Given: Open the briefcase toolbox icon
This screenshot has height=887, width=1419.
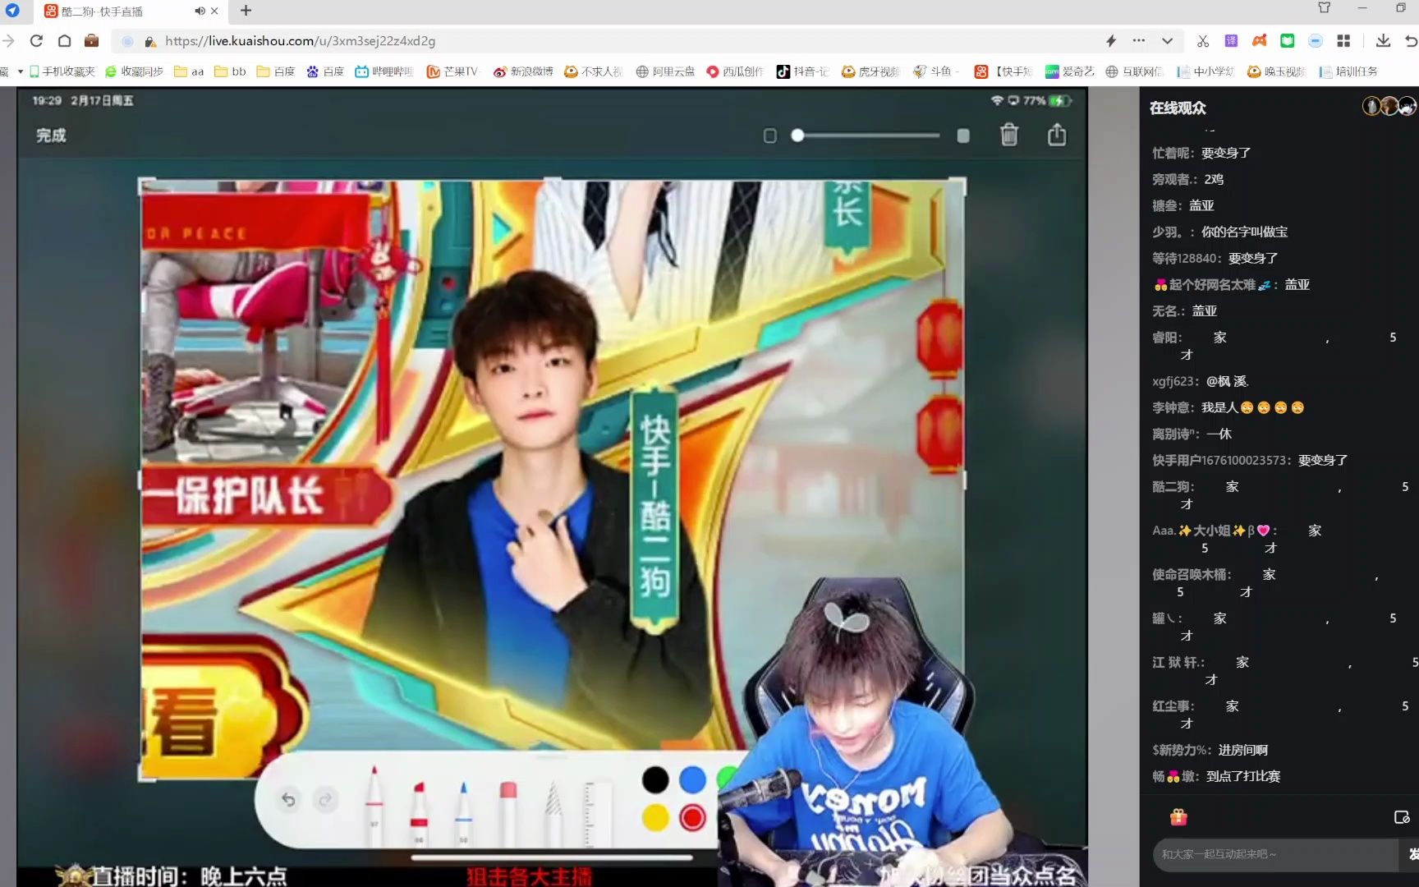Looking at the screenshot, I should (91, 41).
